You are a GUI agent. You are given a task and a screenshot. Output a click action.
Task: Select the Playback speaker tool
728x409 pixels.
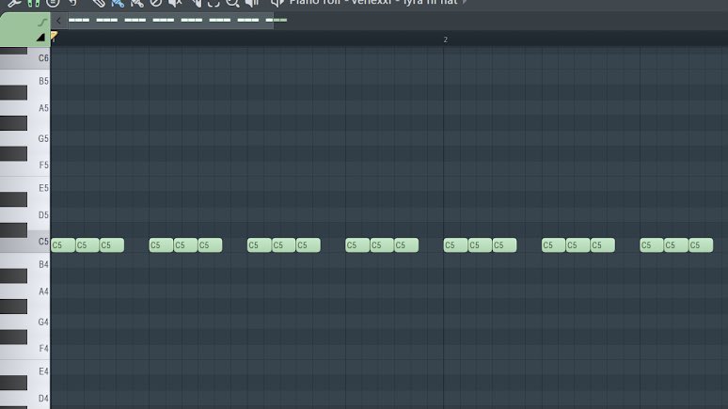point(252,3)
